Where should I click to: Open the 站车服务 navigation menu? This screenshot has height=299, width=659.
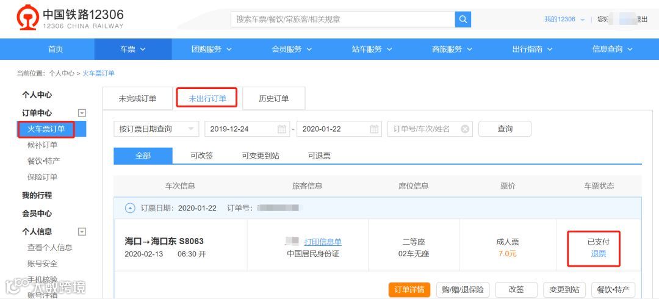tap(372, 49)
